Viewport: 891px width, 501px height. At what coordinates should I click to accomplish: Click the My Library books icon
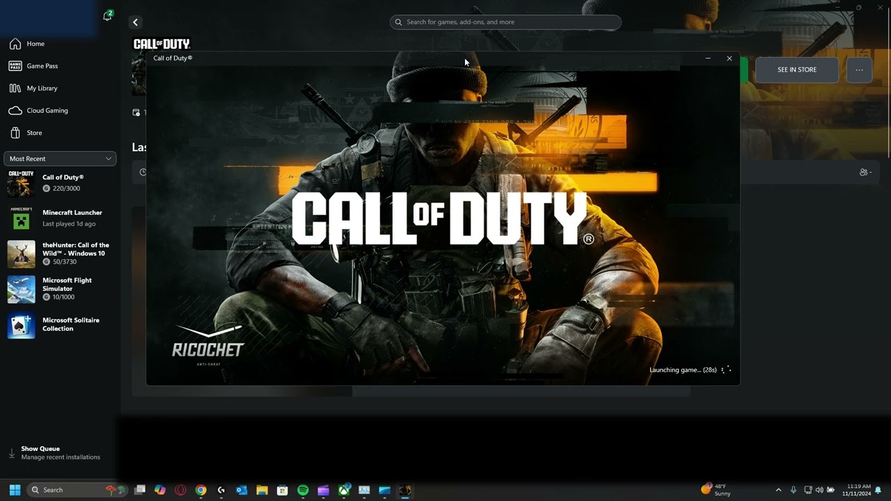pos(15,88)
